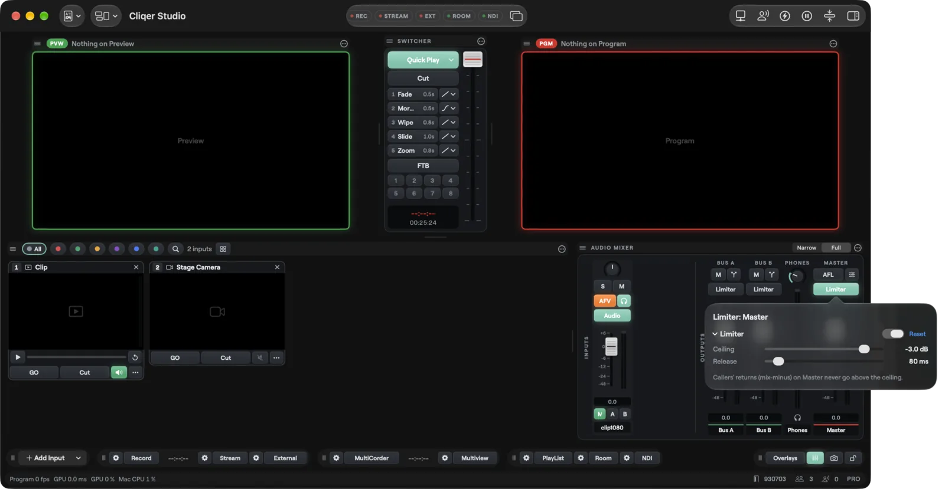Expand the Add Input dropdown chevron
Viewport: 945px width, 489px height.
78,458
